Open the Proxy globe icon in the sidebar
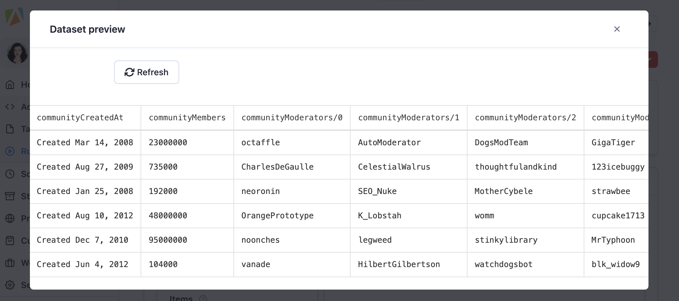Viewport: 679px width, 301px height. coord(10,218)
